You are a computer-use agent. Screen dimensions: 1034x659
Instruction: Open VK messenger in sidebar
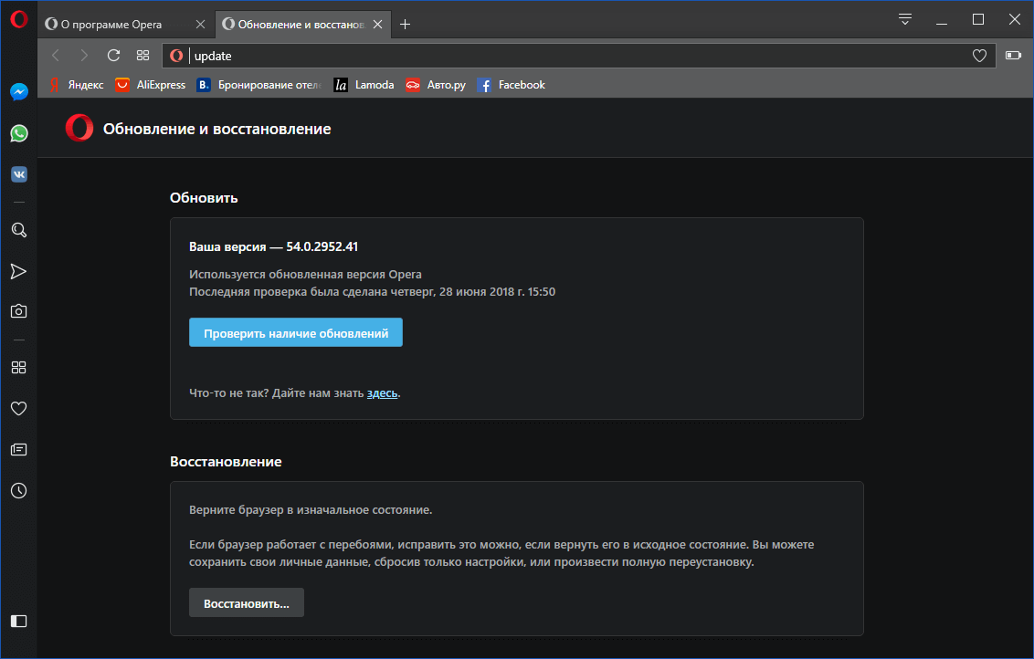pyautogui.click(x=19, y=174)
